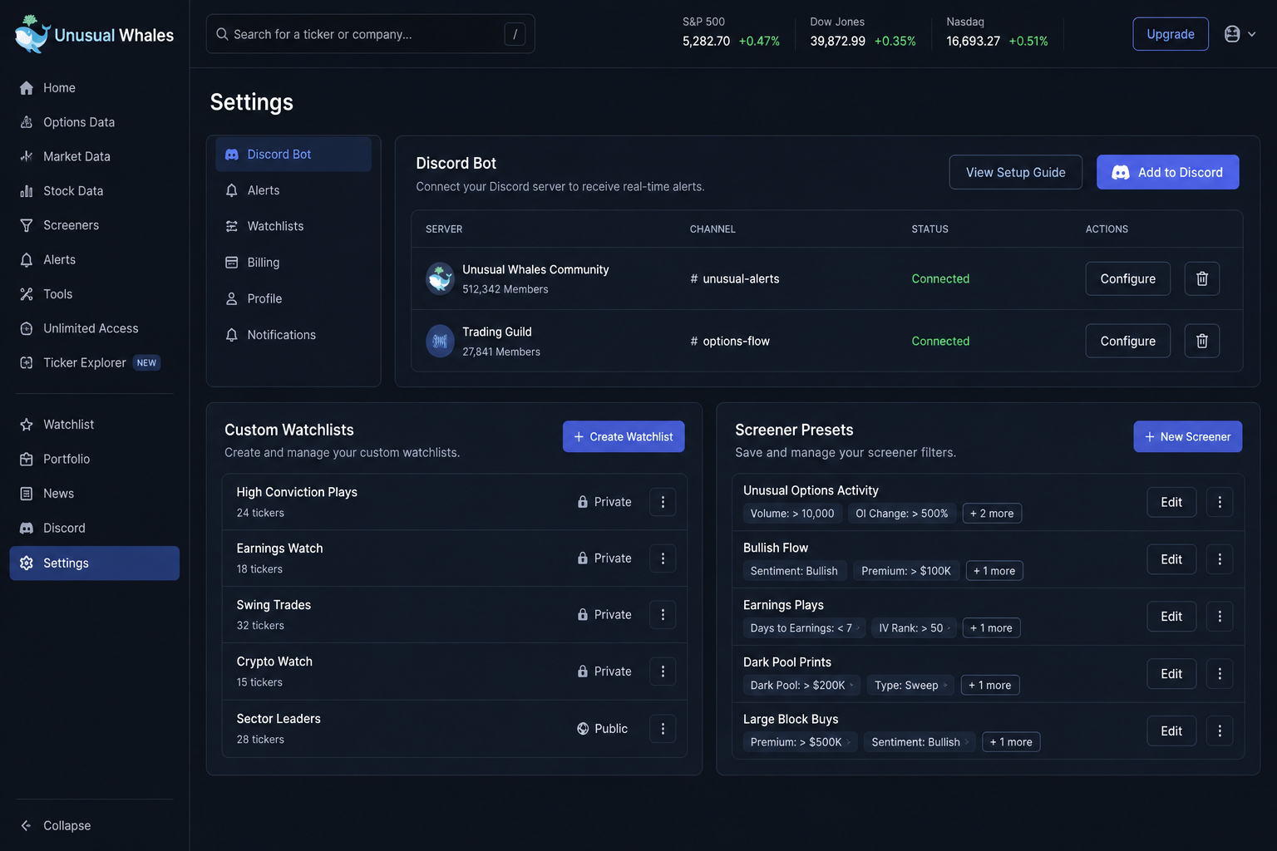The height and width of the screenshot is (851, 1277).
Task: Edit Unusual Options Activity preset
Action: (1171, 502)
